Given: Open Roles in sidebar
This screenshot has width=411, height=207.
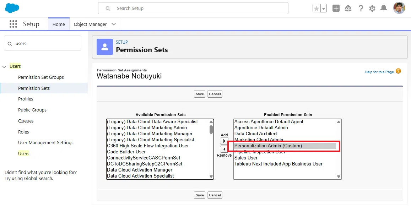Looking at the screenshot, I should tap(23, 132).
